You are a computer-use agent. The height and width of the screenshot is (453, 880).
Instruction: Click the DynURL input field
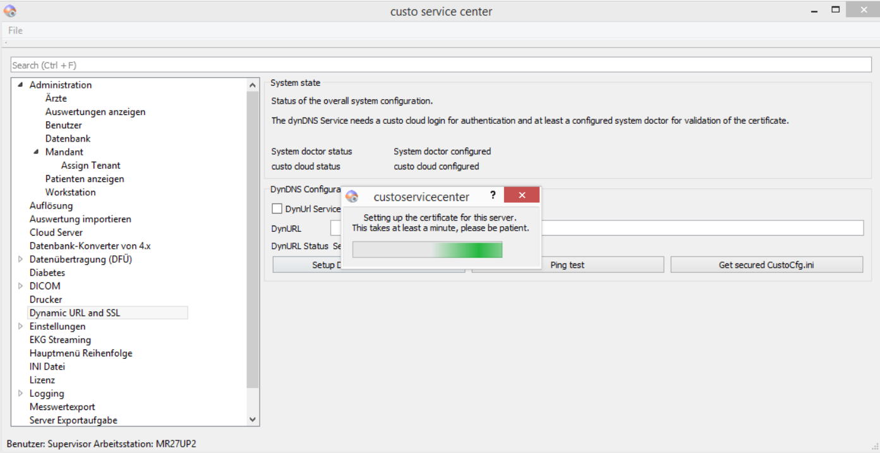597,227
